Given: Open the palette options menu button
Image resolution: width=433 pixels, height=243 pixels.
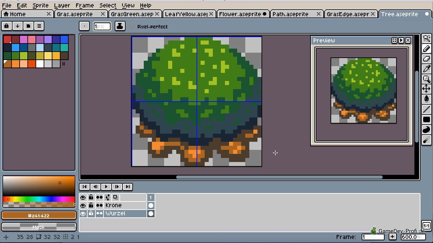Looking at the screenshot, I should (39, 26).
